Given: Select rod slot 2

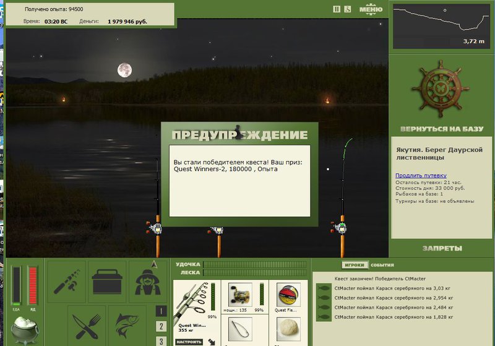Looking at the screenshot, I should tap(161, 326).
